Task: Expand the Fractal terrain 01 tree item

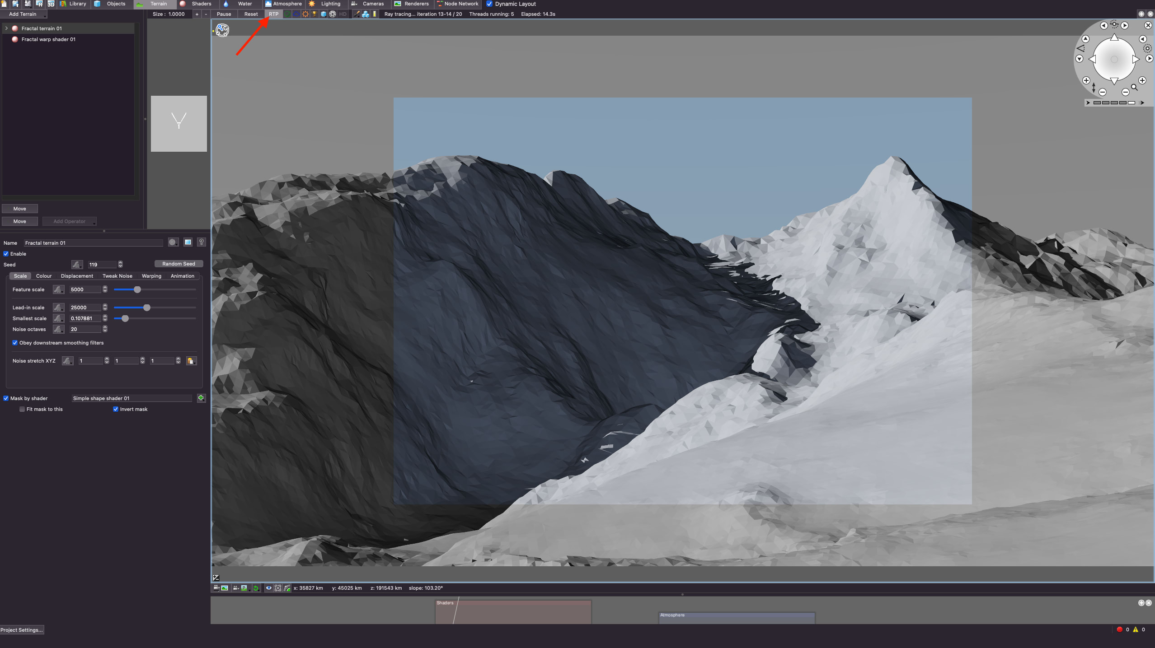Action: (6, 28)
